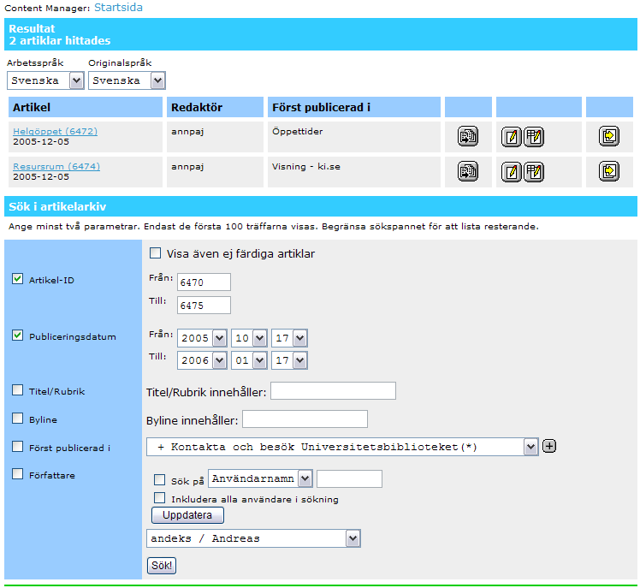Screen dimensions: 640x588
Task: Click date 2005-12-05 under Helgöppet
Action: click(x=41, y=142)
